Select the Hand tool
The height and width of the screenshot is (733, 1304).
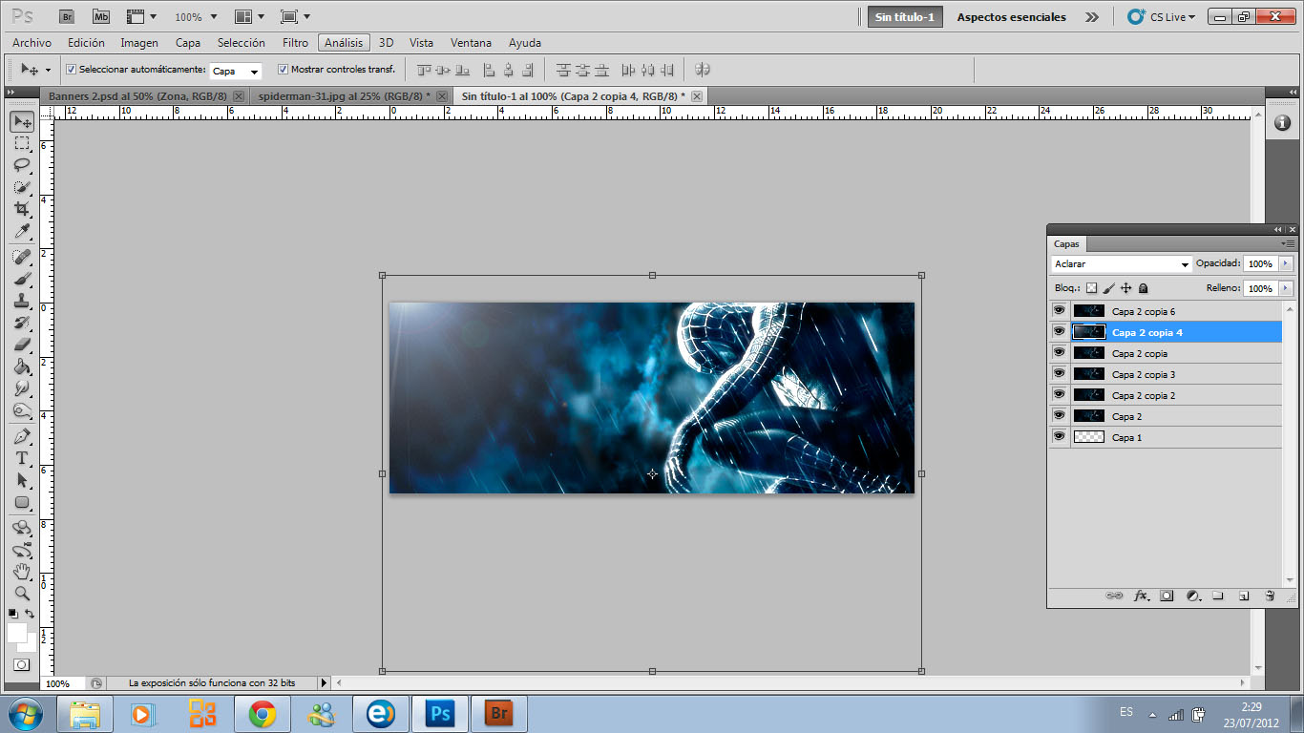point(22,572)
